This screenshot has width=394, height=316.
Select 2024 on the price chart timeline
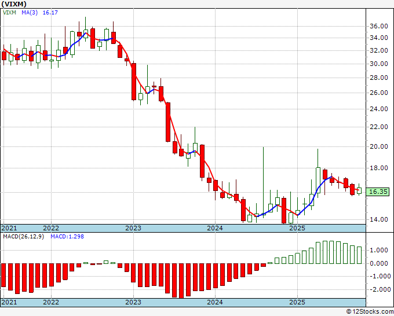[215, 228]
